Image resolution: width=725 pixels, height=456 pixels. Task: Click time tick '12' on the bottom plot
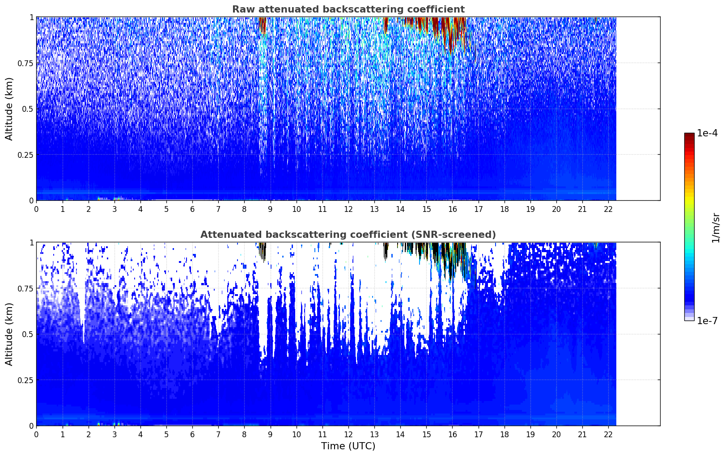348,434
